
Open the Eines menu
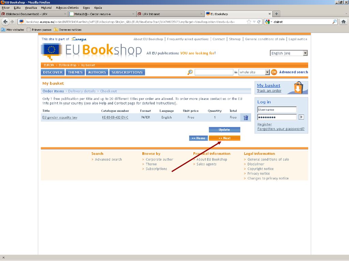tap(86, 7)
